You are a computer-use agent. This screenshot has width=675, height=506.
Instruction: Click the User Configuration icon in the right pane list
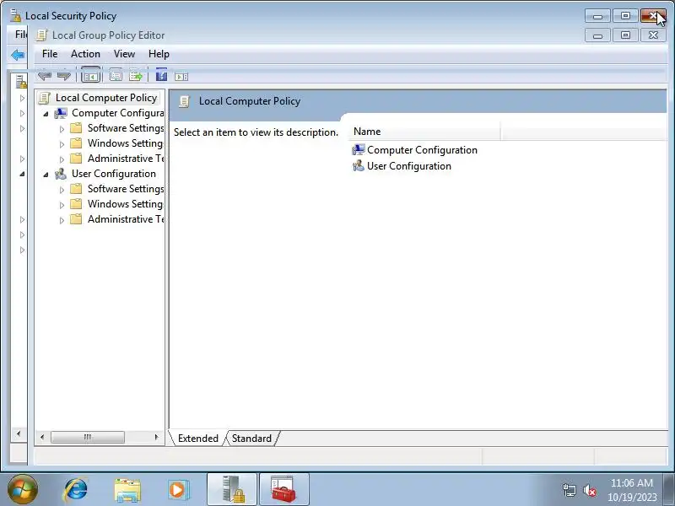(358, 166)
